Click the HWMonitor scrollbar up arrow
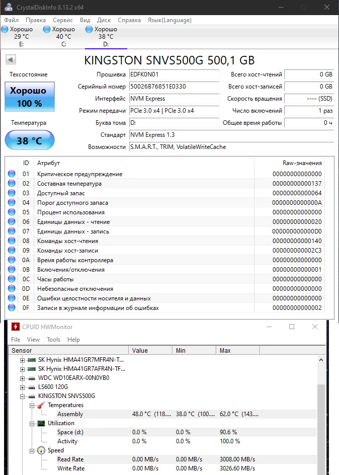This screenshot has width=339, height=475. (x=321, y=360)
